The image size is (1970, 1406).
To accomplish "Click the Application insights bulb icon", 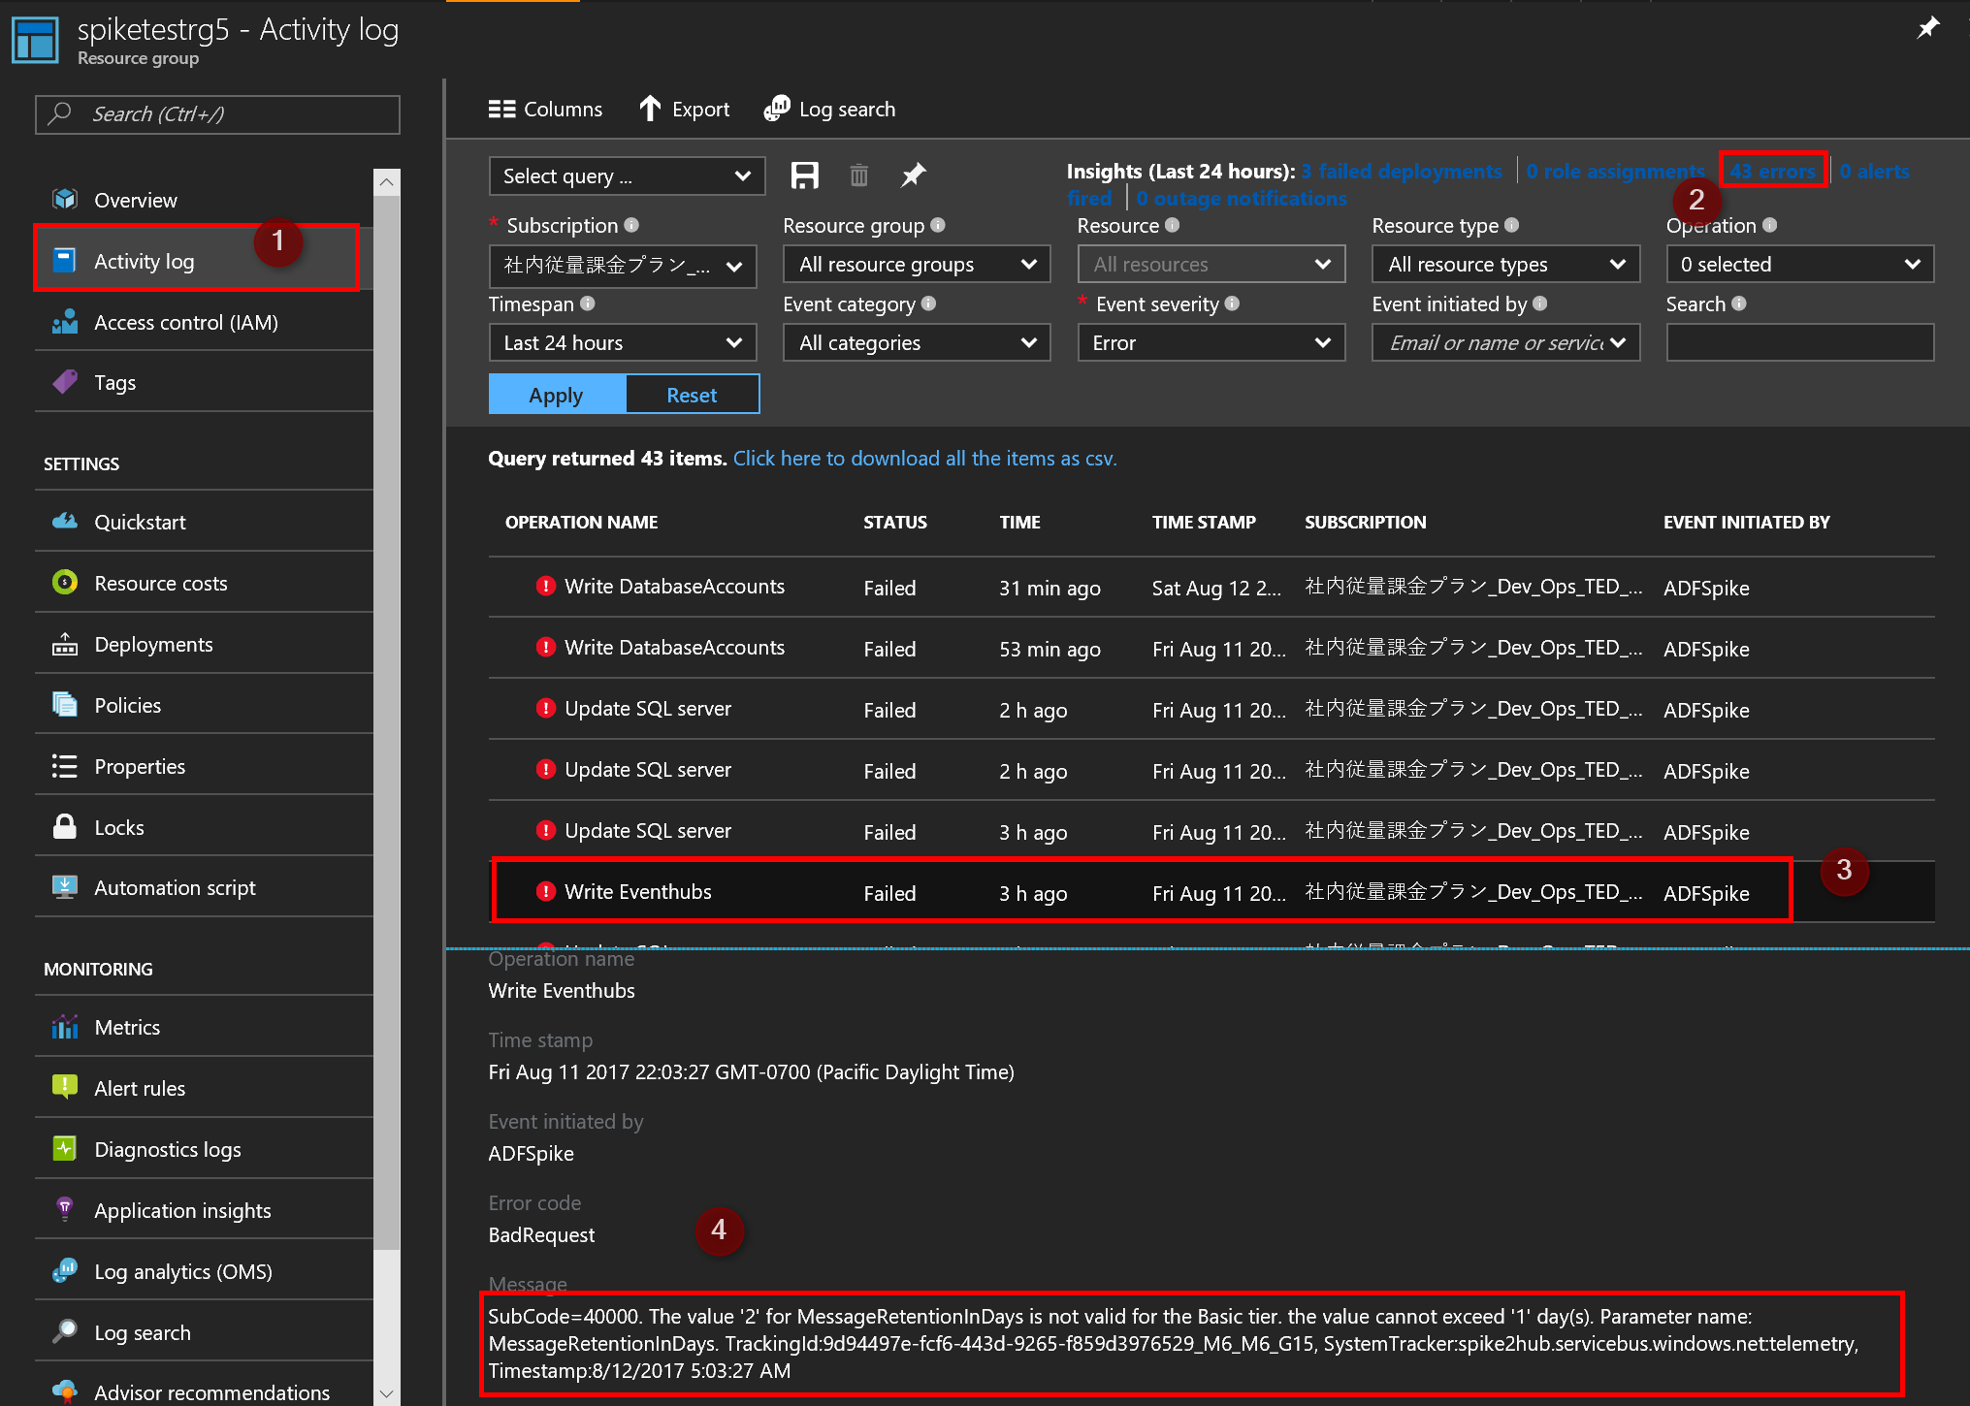I will pos(65,1209).
